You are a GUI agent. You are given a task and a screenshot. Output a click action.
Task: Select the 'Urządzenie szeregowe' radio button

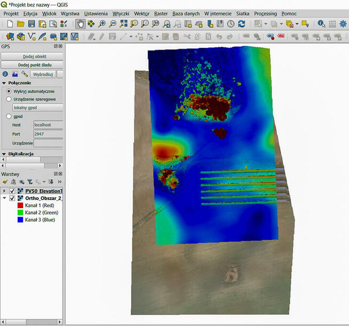point(9,99)
